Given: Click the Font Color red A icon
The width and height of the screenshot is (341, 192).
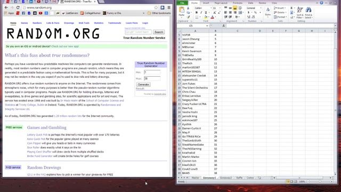Looking at the screenshot, I should [213, 17].
